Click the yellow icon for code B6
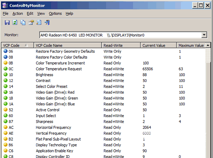The height and width of the screenshot is (158, 213). [x=6, y=145]
